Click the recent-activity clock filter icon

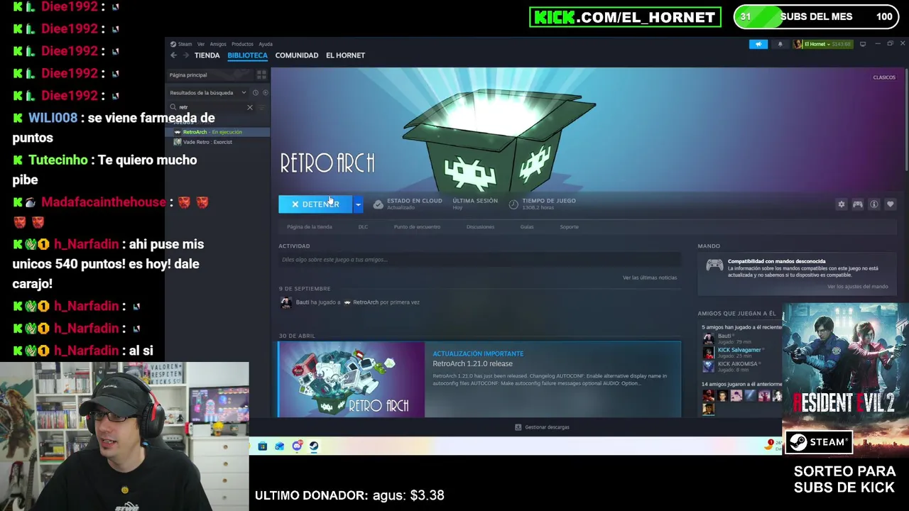[256, 92]
